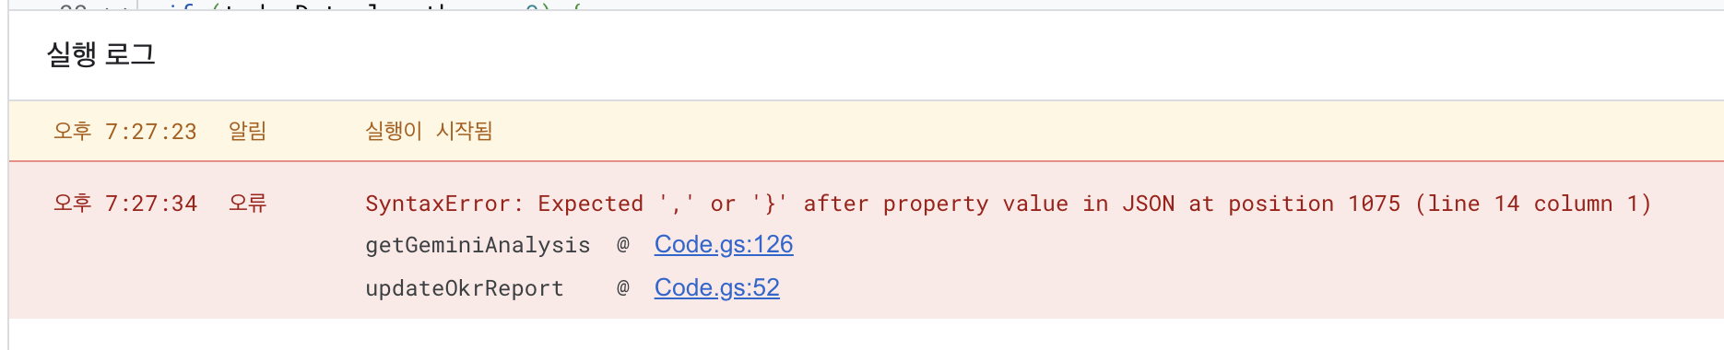Click the 오후 7:27:34 error timestamp

tap(124, 203)
